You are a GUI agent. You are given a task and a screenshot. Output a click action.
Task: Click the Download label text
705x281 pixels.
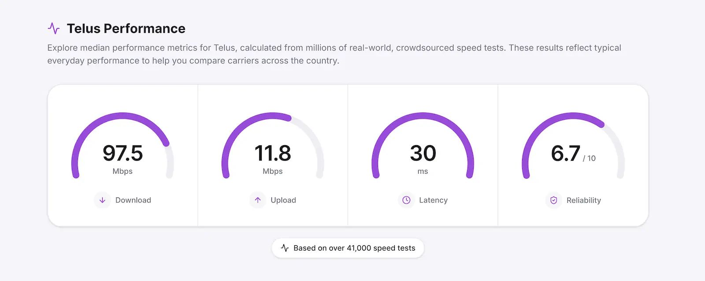coord(133,200)
